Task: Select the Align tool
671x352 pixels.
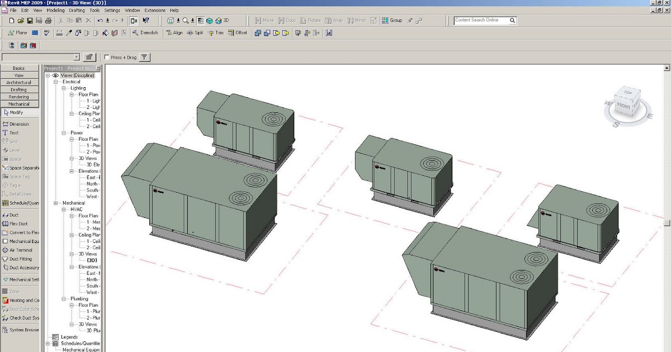Action: pyautogui.click(x=174, y=33)
